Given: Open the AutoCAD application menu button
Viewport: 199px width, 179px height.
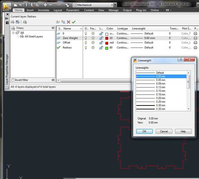Looking at the screenshot, I should [6, 7].
